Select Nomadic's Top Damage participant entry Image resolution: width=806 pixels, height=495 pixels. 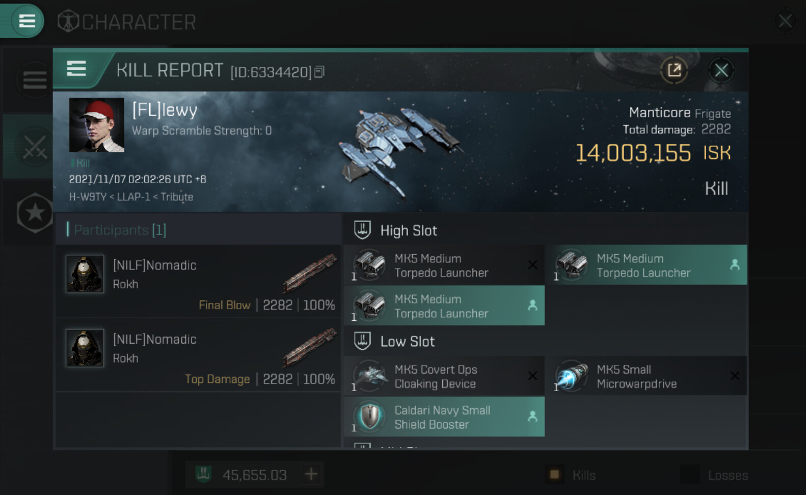coord(199,355)
